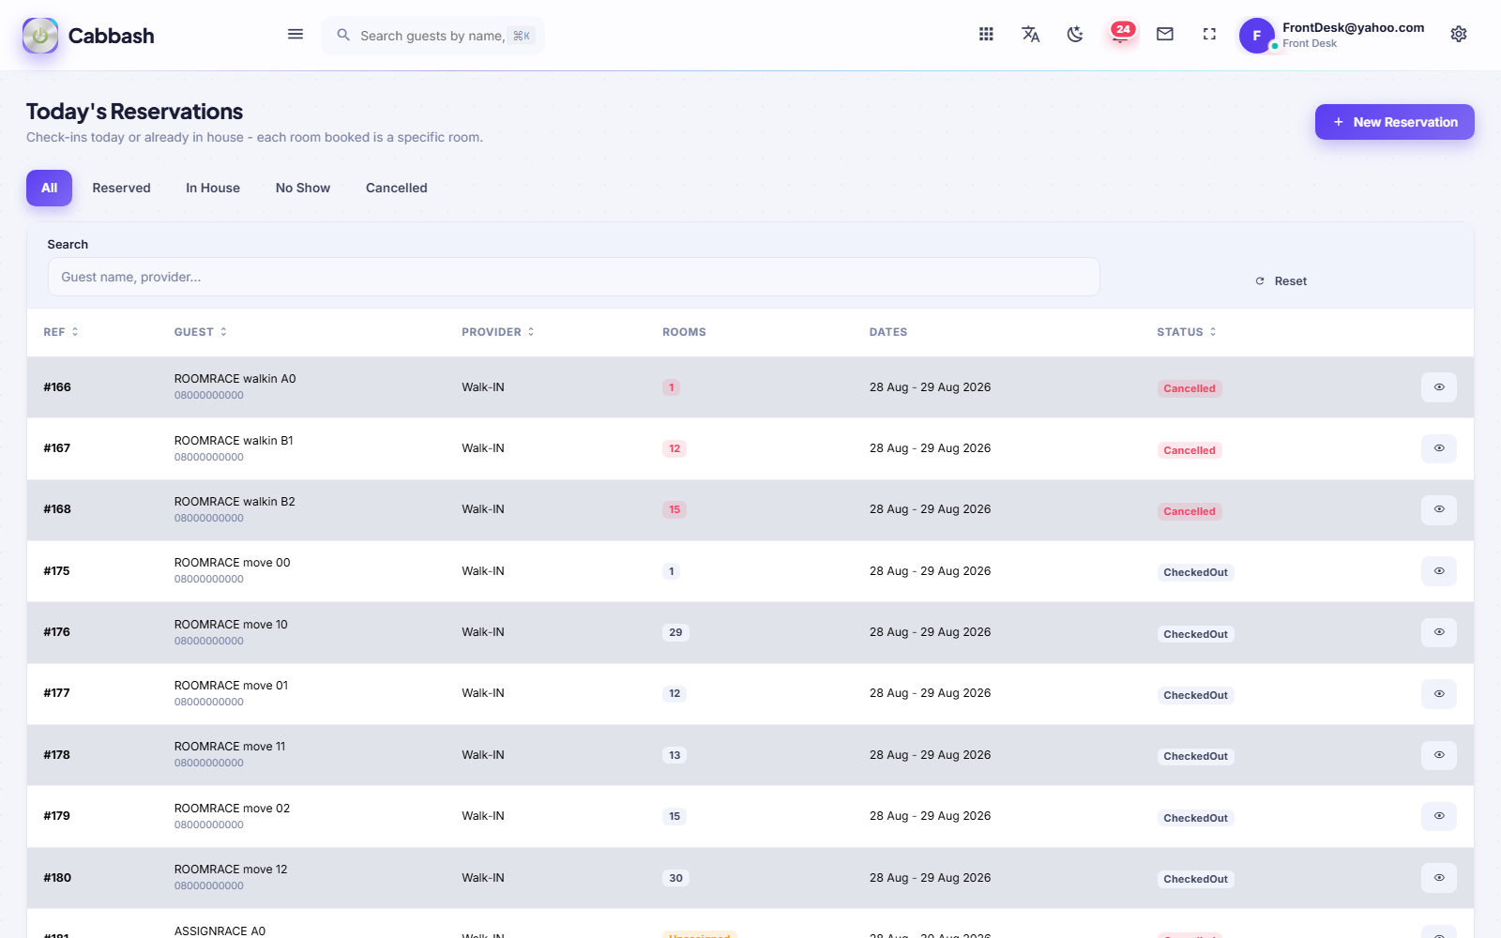Click room badge 29 in row #176
This screenshot has height=938, width=1501.
tap(675, 632)
